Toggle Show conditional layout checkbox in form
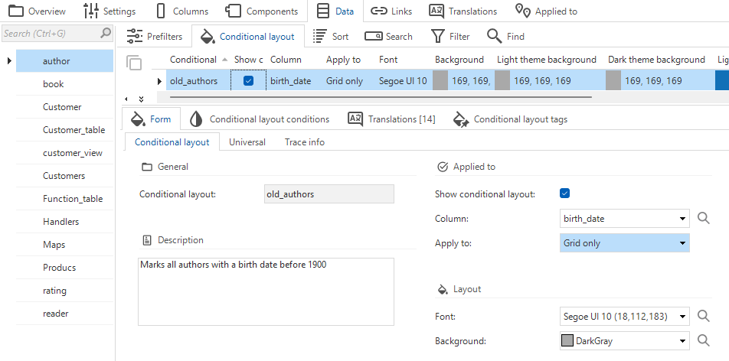The height and width of the screenshot is (361, 729). [564, 194]
